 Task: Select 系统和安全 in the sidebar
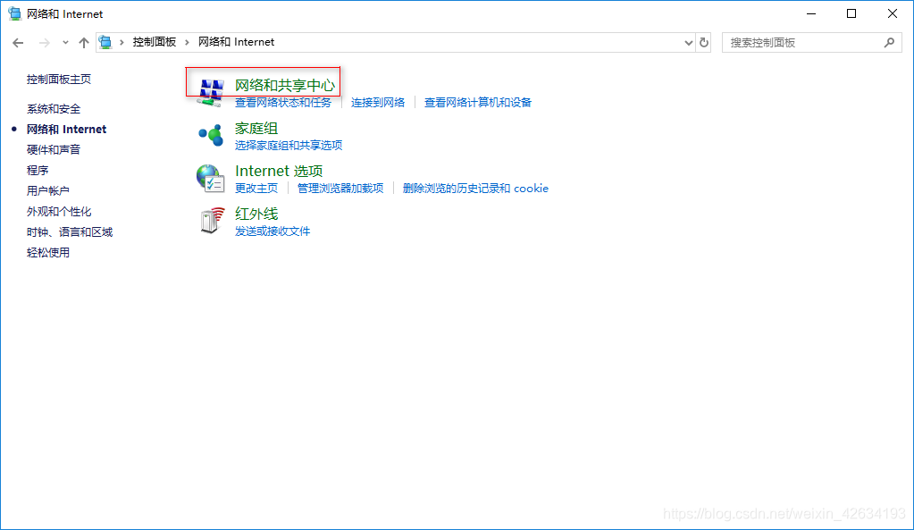coord(54,109)
